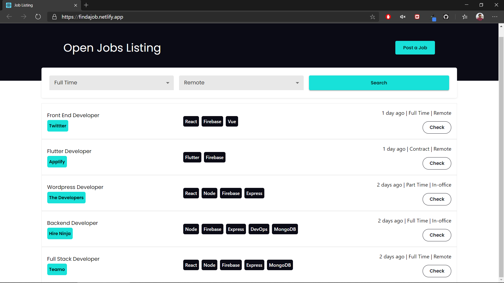
Task: Check the Front End Developer job
Action: [x=437, y=127]
